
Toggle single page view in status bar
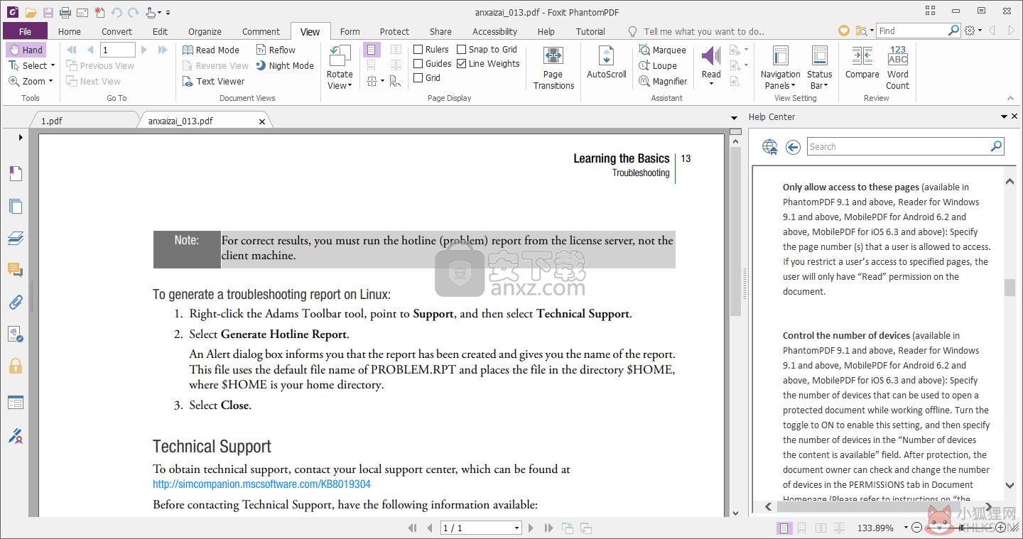(x=784, y=528)
